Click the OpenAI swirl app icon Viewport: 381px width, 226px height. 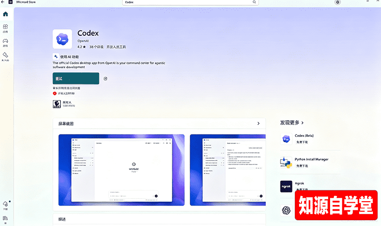286,210
